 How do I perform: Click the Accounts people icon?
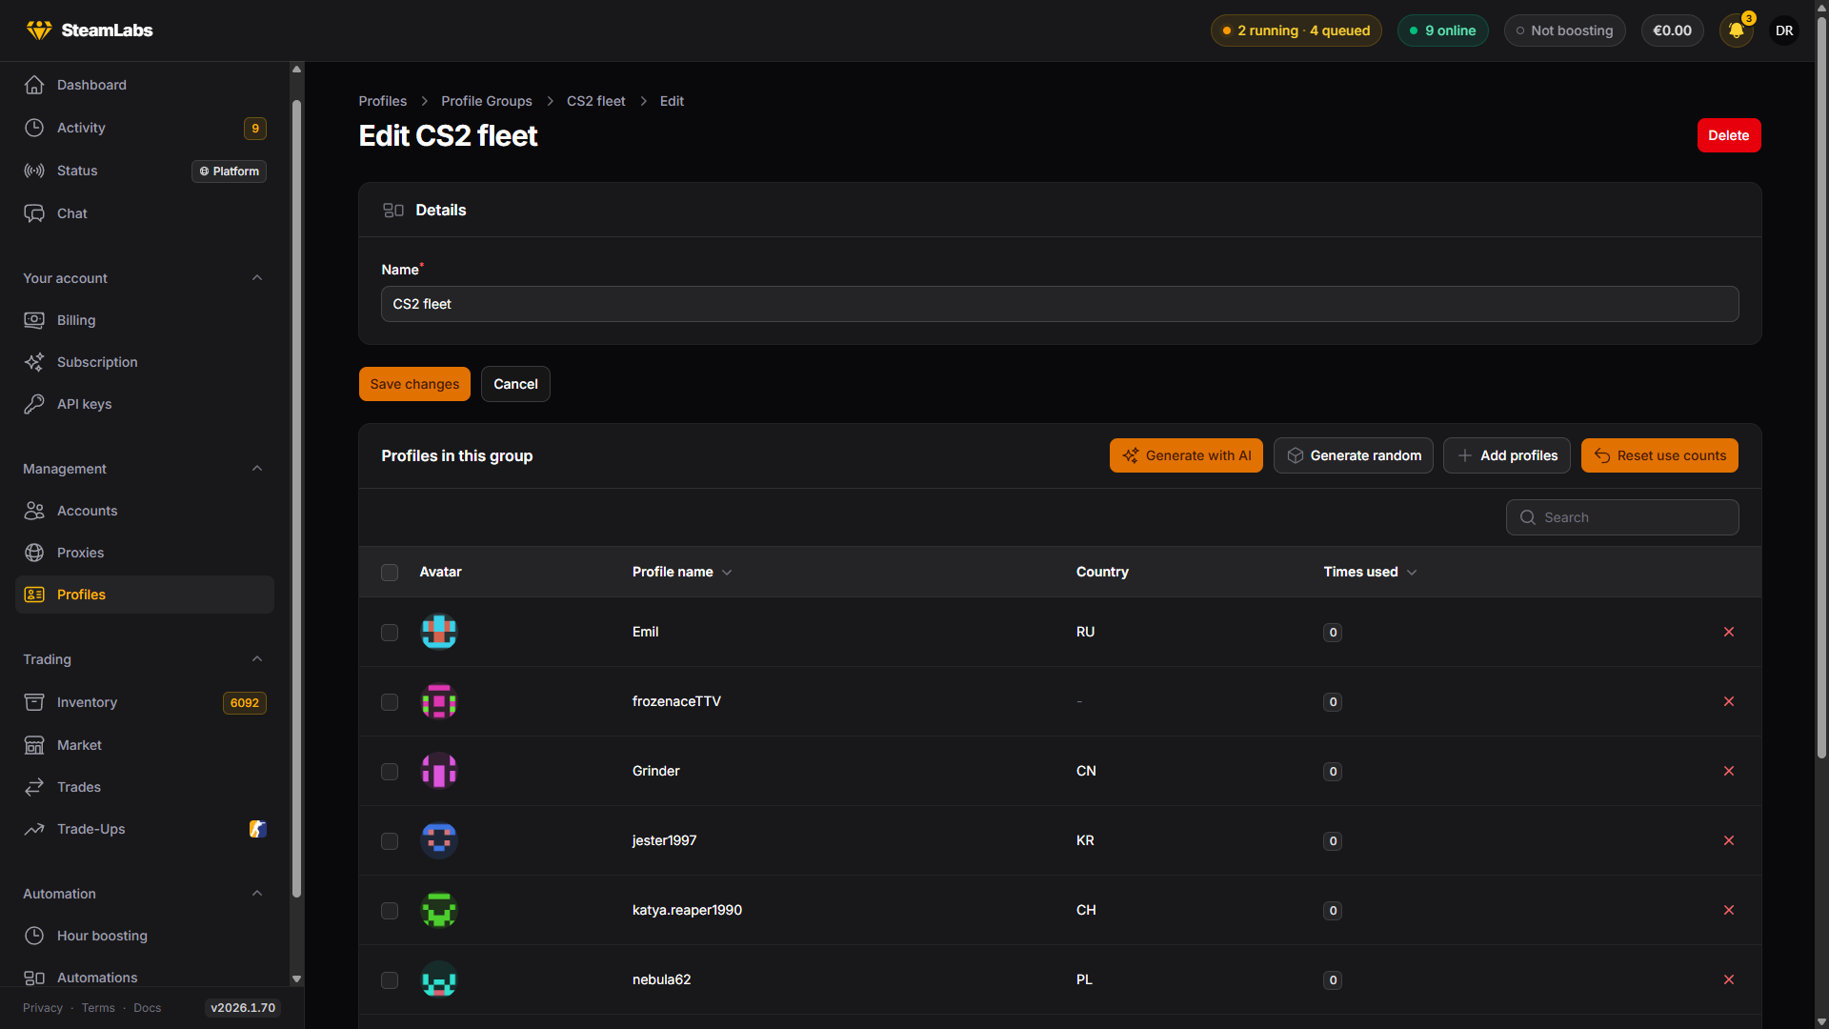[34, 511]
